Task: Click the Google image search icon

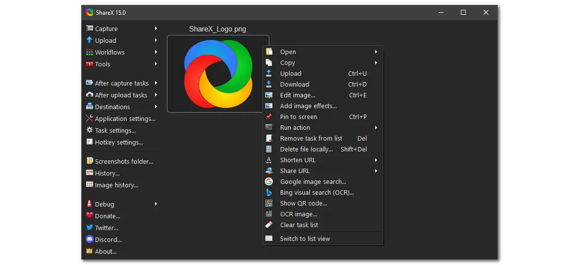Action: click(269, 182)
